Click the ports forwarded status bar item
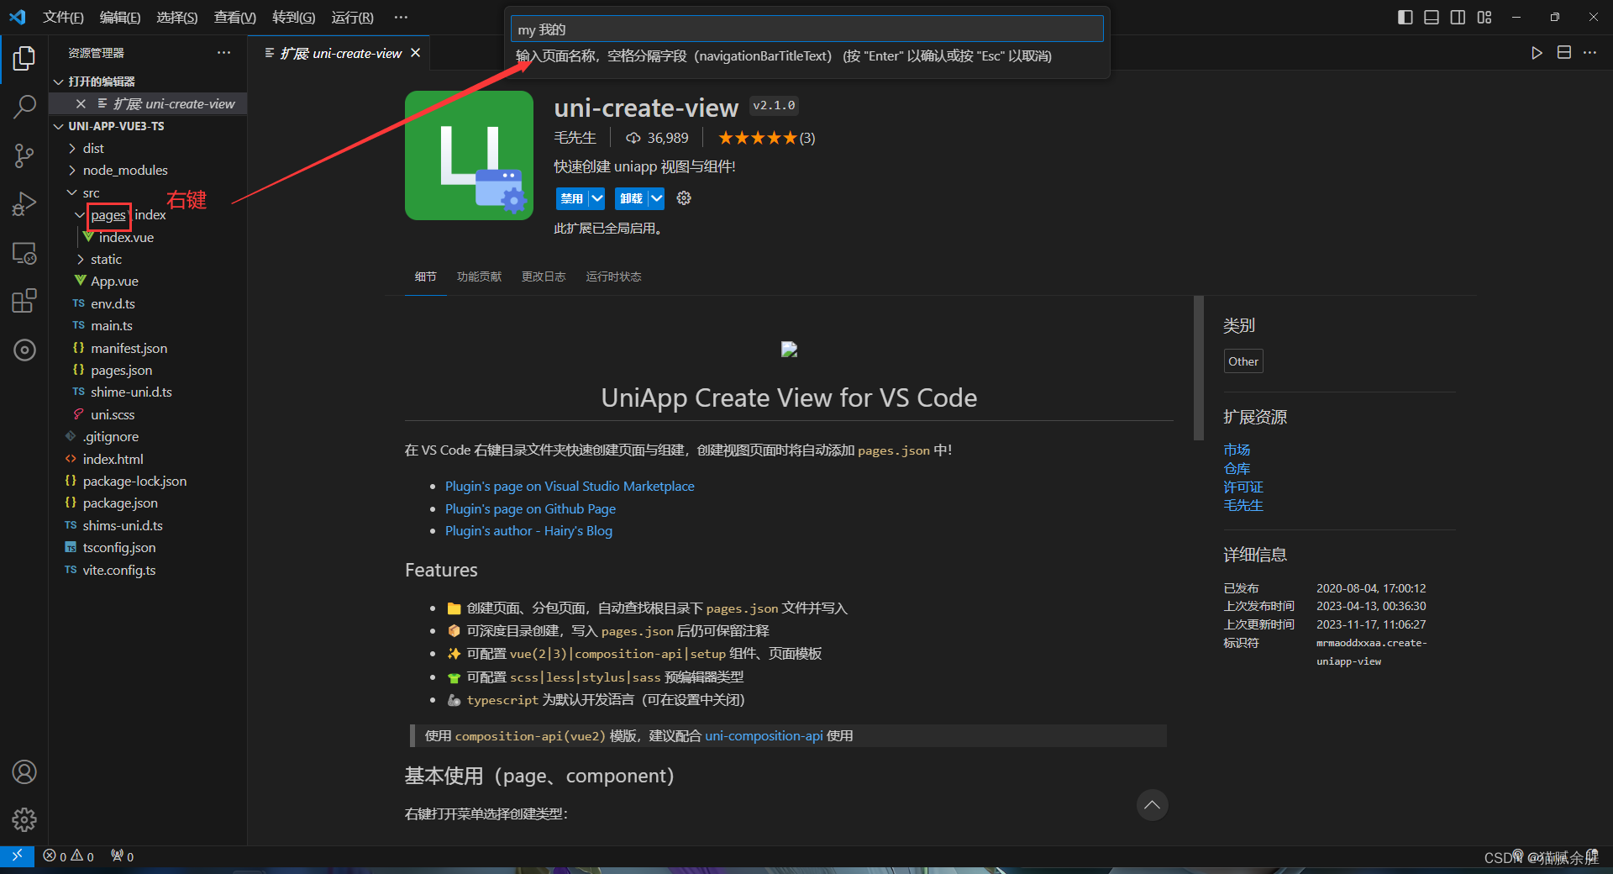The height and width of the screenshot is (874, 1613). tap(123, 856)
